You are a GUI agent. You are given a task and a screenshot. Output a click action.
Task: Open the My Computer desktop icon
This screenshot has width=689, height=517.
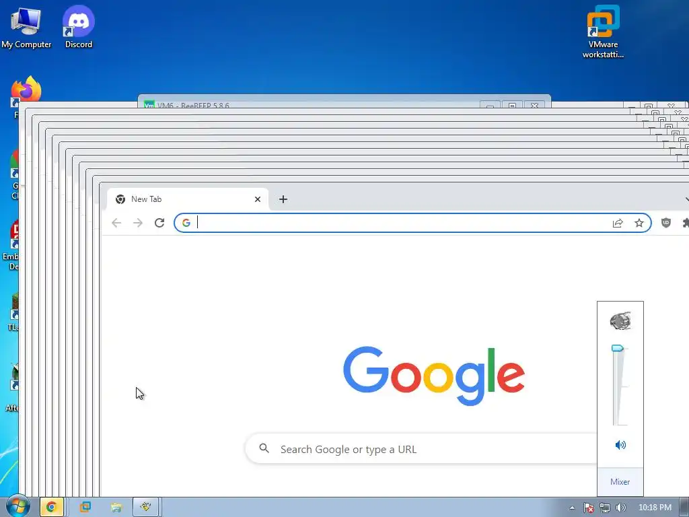26,28
